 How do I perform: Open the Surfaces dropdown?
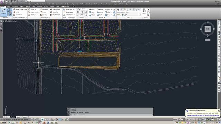[x=18, y=15]
